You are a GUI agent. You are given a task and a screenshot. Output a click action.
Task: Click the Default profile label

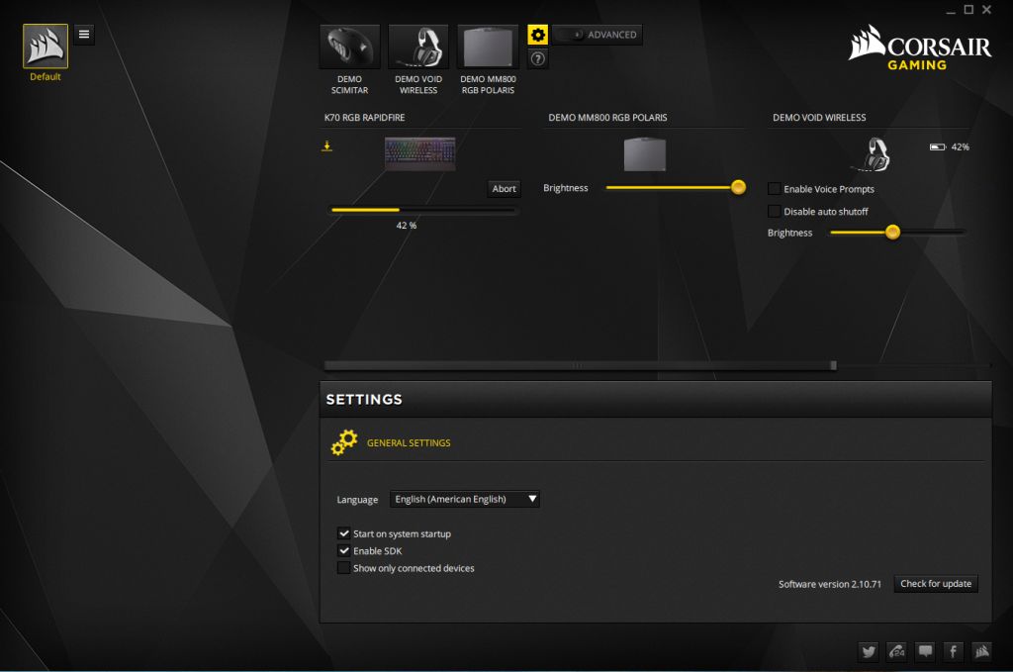(46, 76)
